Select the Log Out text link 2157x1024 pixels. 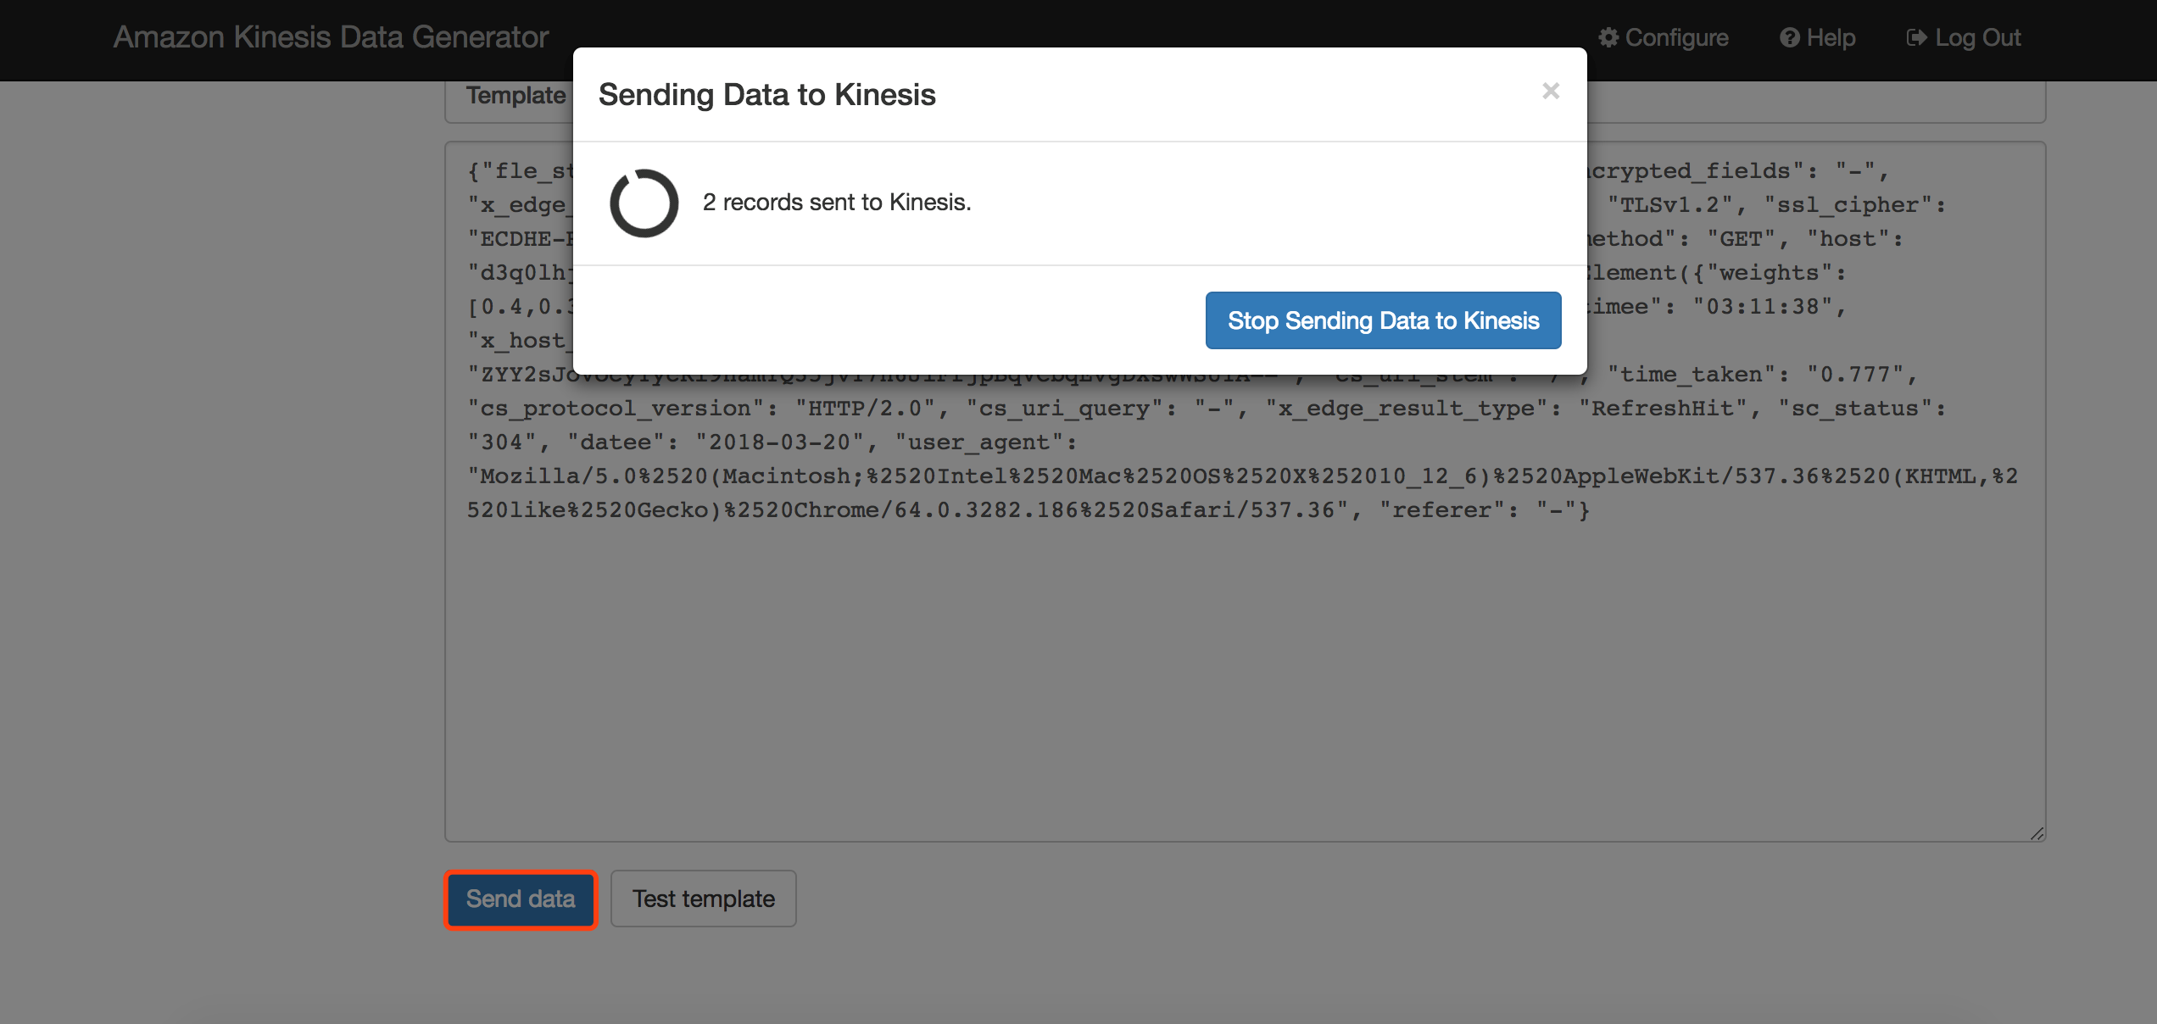pyautogui.click(x=1977, y=37)
